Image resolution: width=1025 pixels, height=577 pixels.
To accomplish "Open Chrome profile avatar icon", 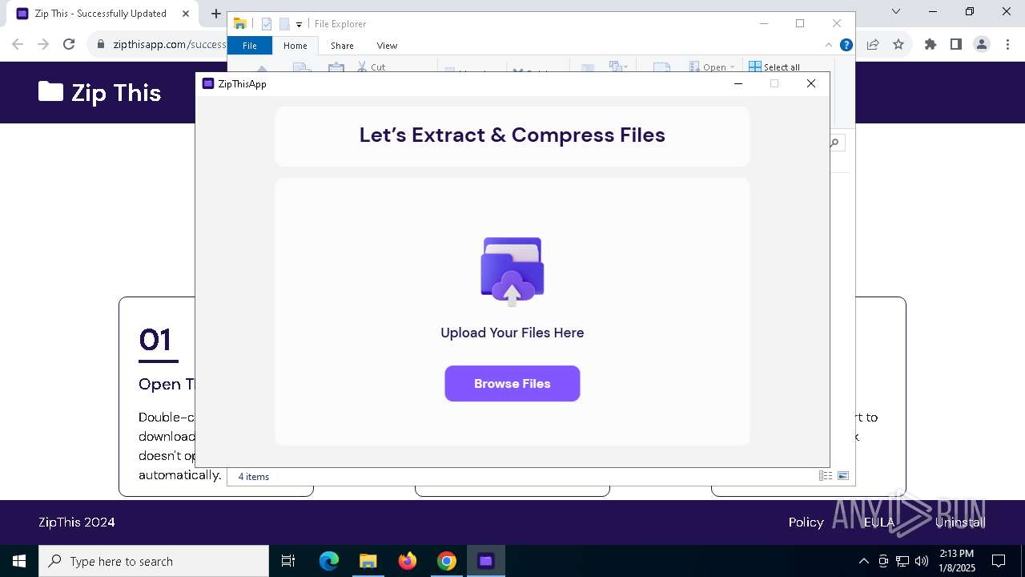I will [x=982, y=45].
